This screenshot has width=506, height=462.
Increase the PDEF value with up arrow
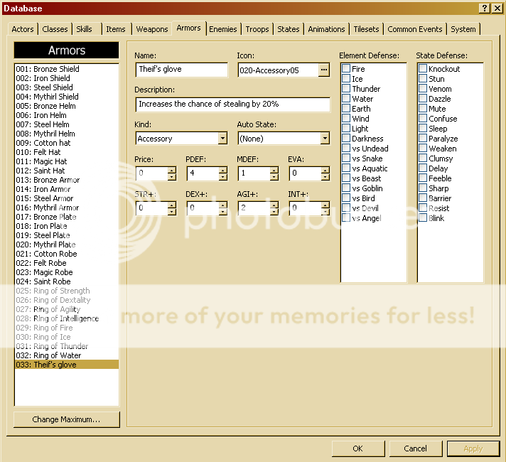point(222,170)
